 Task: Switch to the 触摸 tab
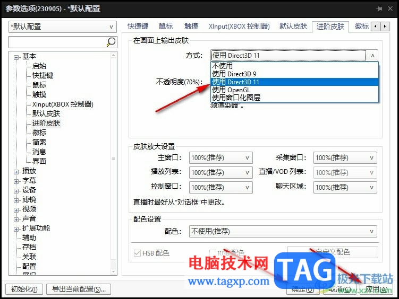pyautogui.click(x=191, y=26)
